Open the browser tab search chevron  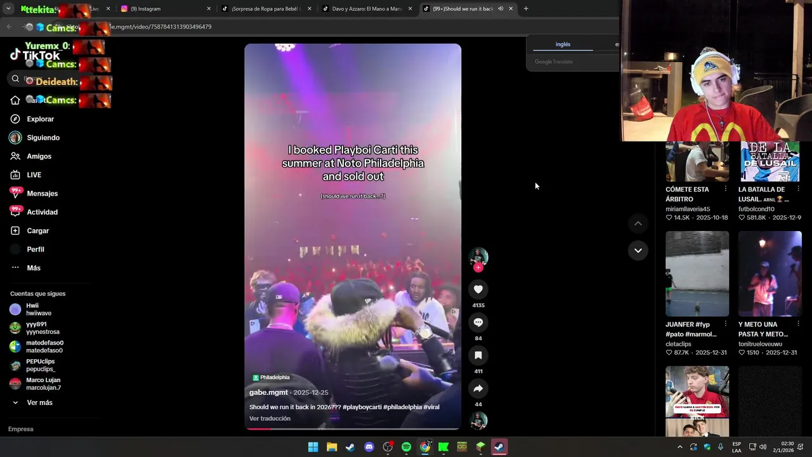(9, 9)
